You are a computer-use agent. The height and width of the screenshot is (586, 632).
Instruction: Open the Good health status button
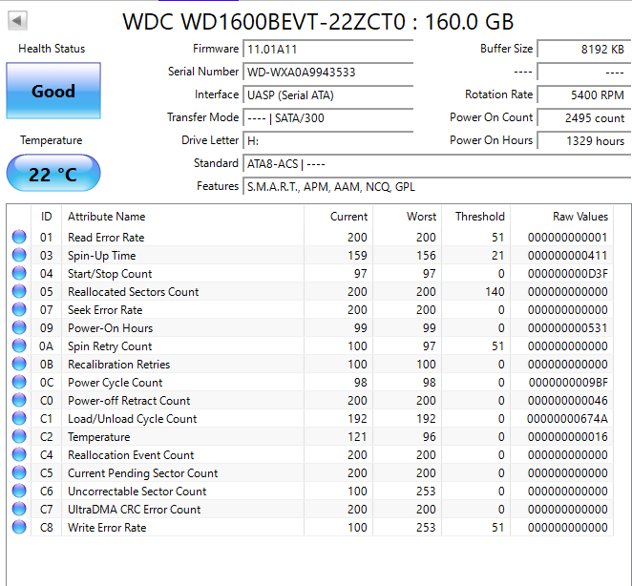click(x=53, y=91)
